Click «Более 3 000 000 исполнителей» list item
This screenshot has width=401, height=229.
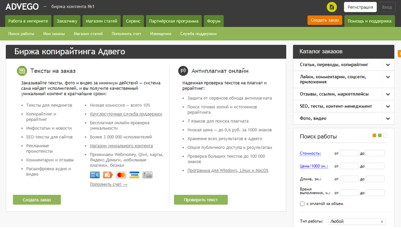tap(121, 137)
